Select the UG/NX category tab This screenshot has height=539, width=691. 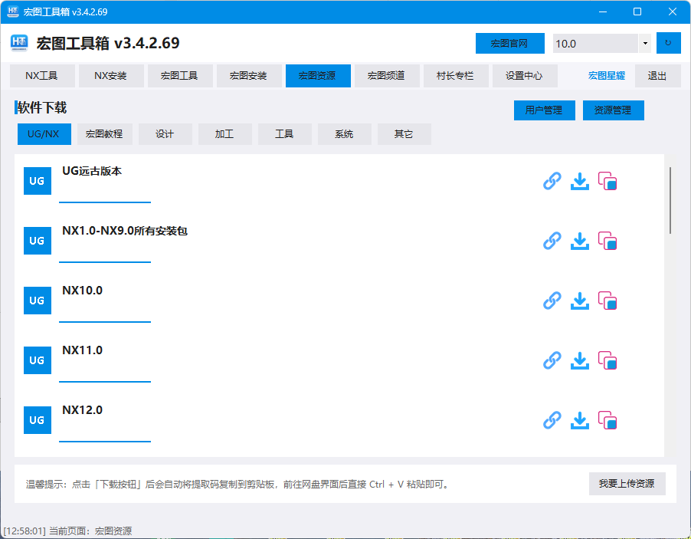44,134
